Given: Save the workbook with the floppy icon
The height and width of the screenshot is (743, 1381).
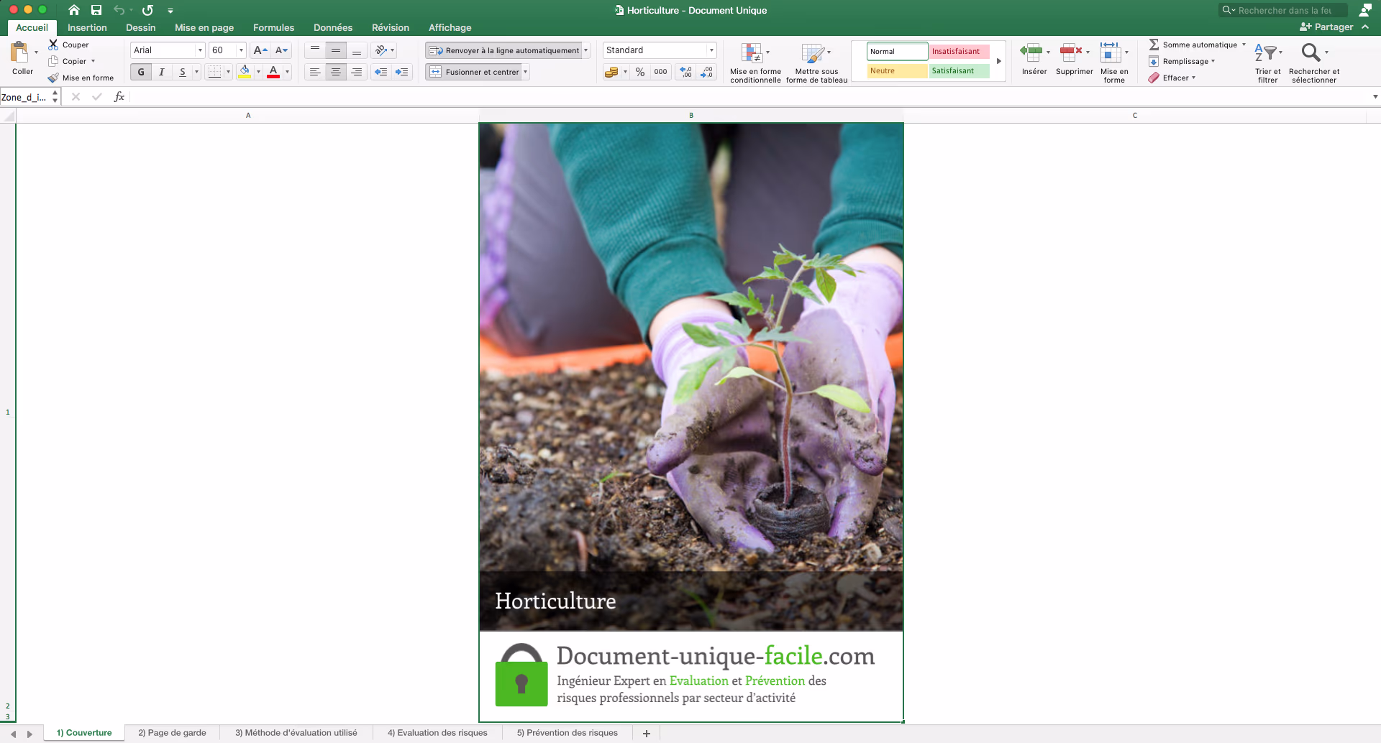Looking at the screenshot, I should click(96, 10).
